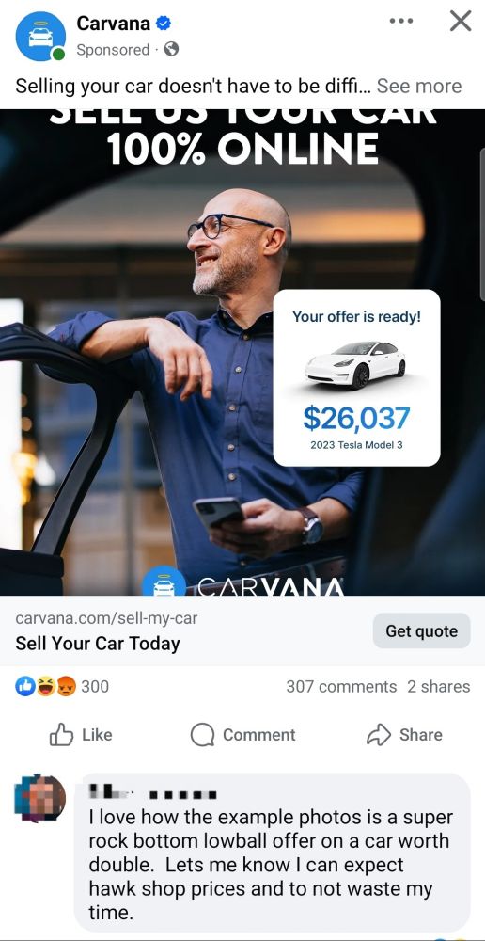The width and height of the screenshot is (485, 941).
Task: Open the commenter's blurred profile avatar
Action: 39,798
